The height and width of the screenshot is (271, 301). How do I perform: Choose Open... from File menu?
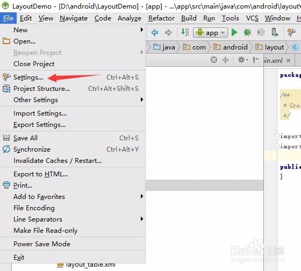(73, 41)
